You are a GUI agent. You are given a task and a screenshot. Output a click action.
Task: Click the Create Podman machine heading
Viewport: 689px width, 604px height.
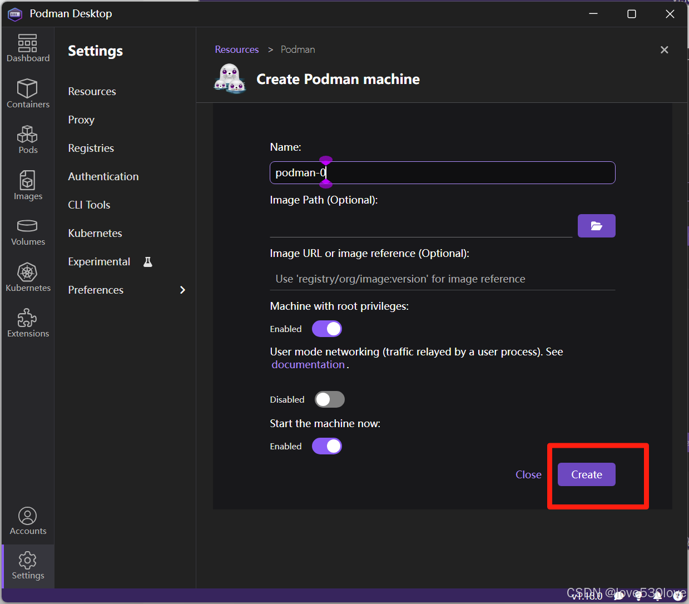[x=338, y=79]
